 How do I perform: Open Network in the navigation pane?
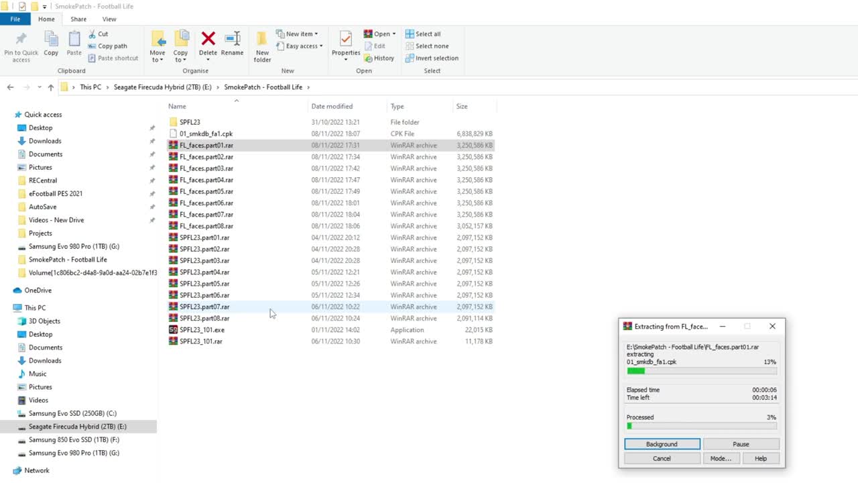click(37, 470)
